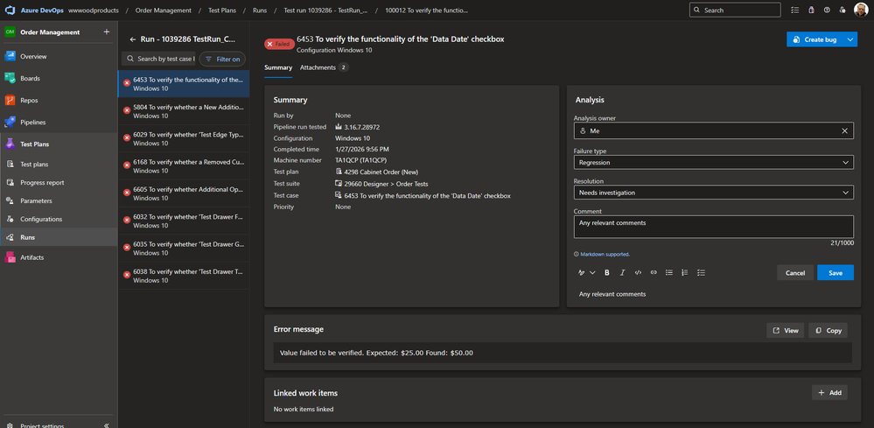Clear the analysis owner 'Me'

(x=844, y=130)
